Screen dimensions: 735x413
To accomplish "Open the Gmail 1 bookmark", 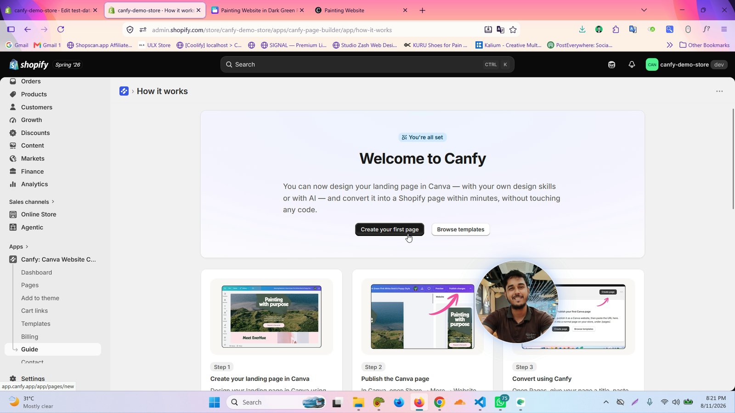I will [x=47, y=45].
